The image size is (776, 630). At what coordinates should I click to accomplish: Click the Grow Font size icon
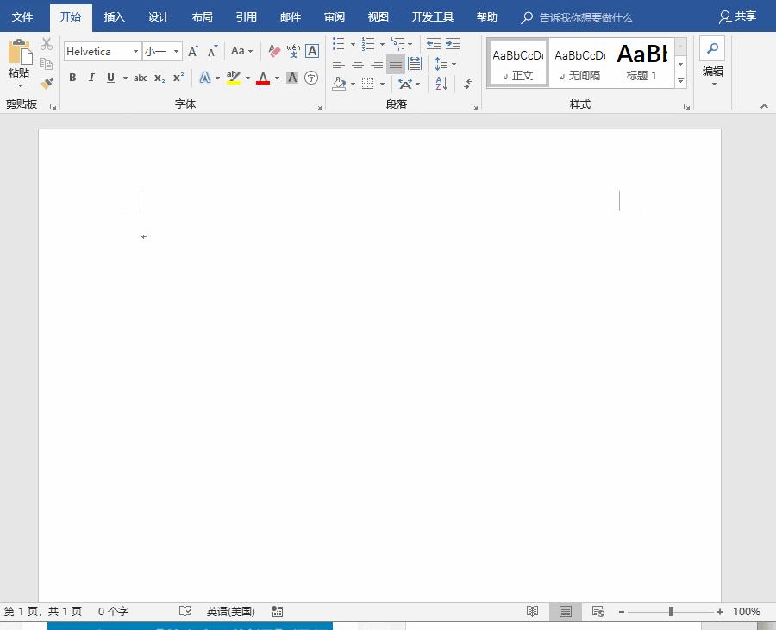(193, 52)
